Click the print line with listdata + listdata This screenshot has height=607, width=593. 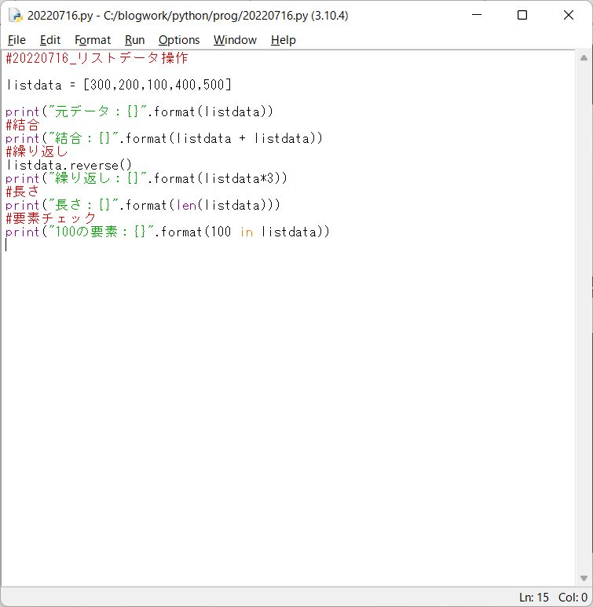point(164,138)
